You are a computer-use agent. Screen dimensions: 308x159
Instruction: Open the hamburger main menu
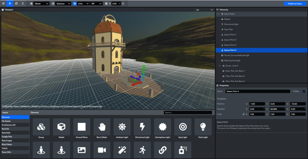pyautogui.click(x=3, y=4)
